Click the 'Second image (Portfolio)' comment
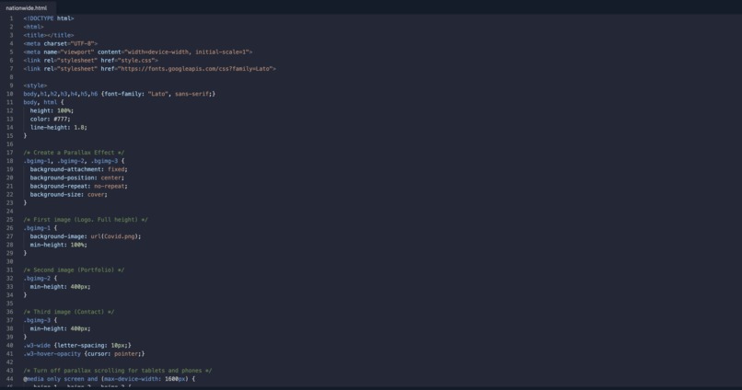 pos(74,270)
